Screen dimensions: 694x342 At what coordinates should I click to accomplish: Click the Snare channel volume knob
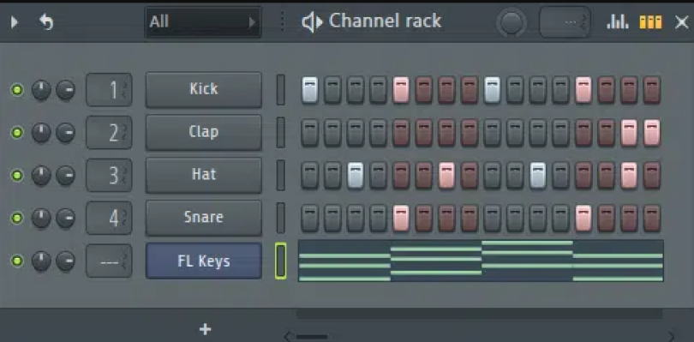(65, 218)
